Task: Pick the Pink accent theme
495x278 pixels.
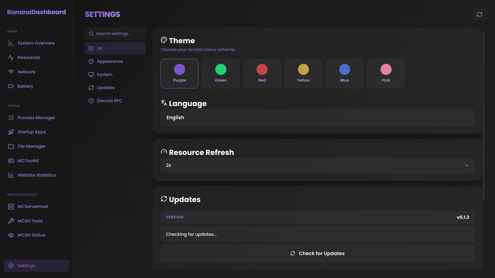Action: pos(386,74)
